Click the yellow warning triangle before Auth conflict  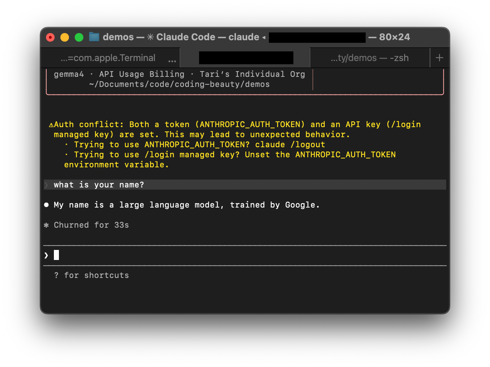[51, 125]
